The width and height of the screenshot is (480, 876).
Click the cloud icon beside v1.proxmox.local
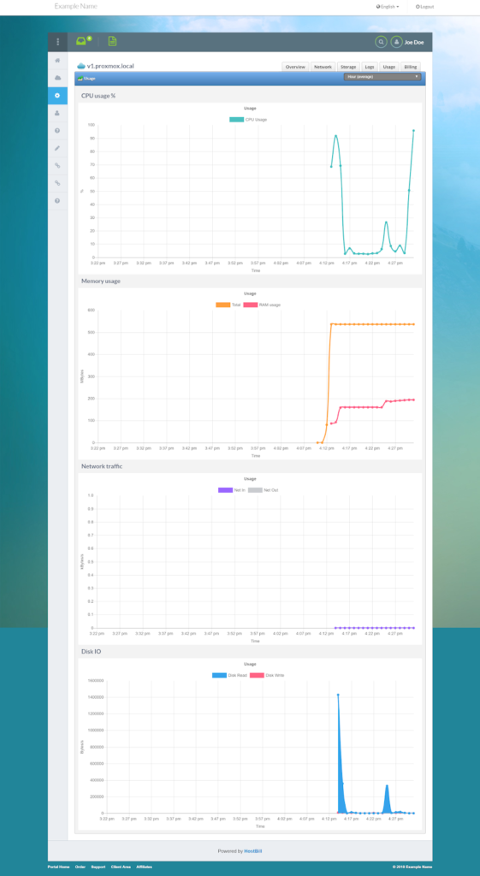click(x=81, y=66)
